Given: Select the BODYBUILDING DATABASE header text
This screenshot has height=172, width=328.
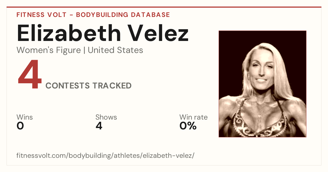Looking at the screenshot, I should (123, 15).
